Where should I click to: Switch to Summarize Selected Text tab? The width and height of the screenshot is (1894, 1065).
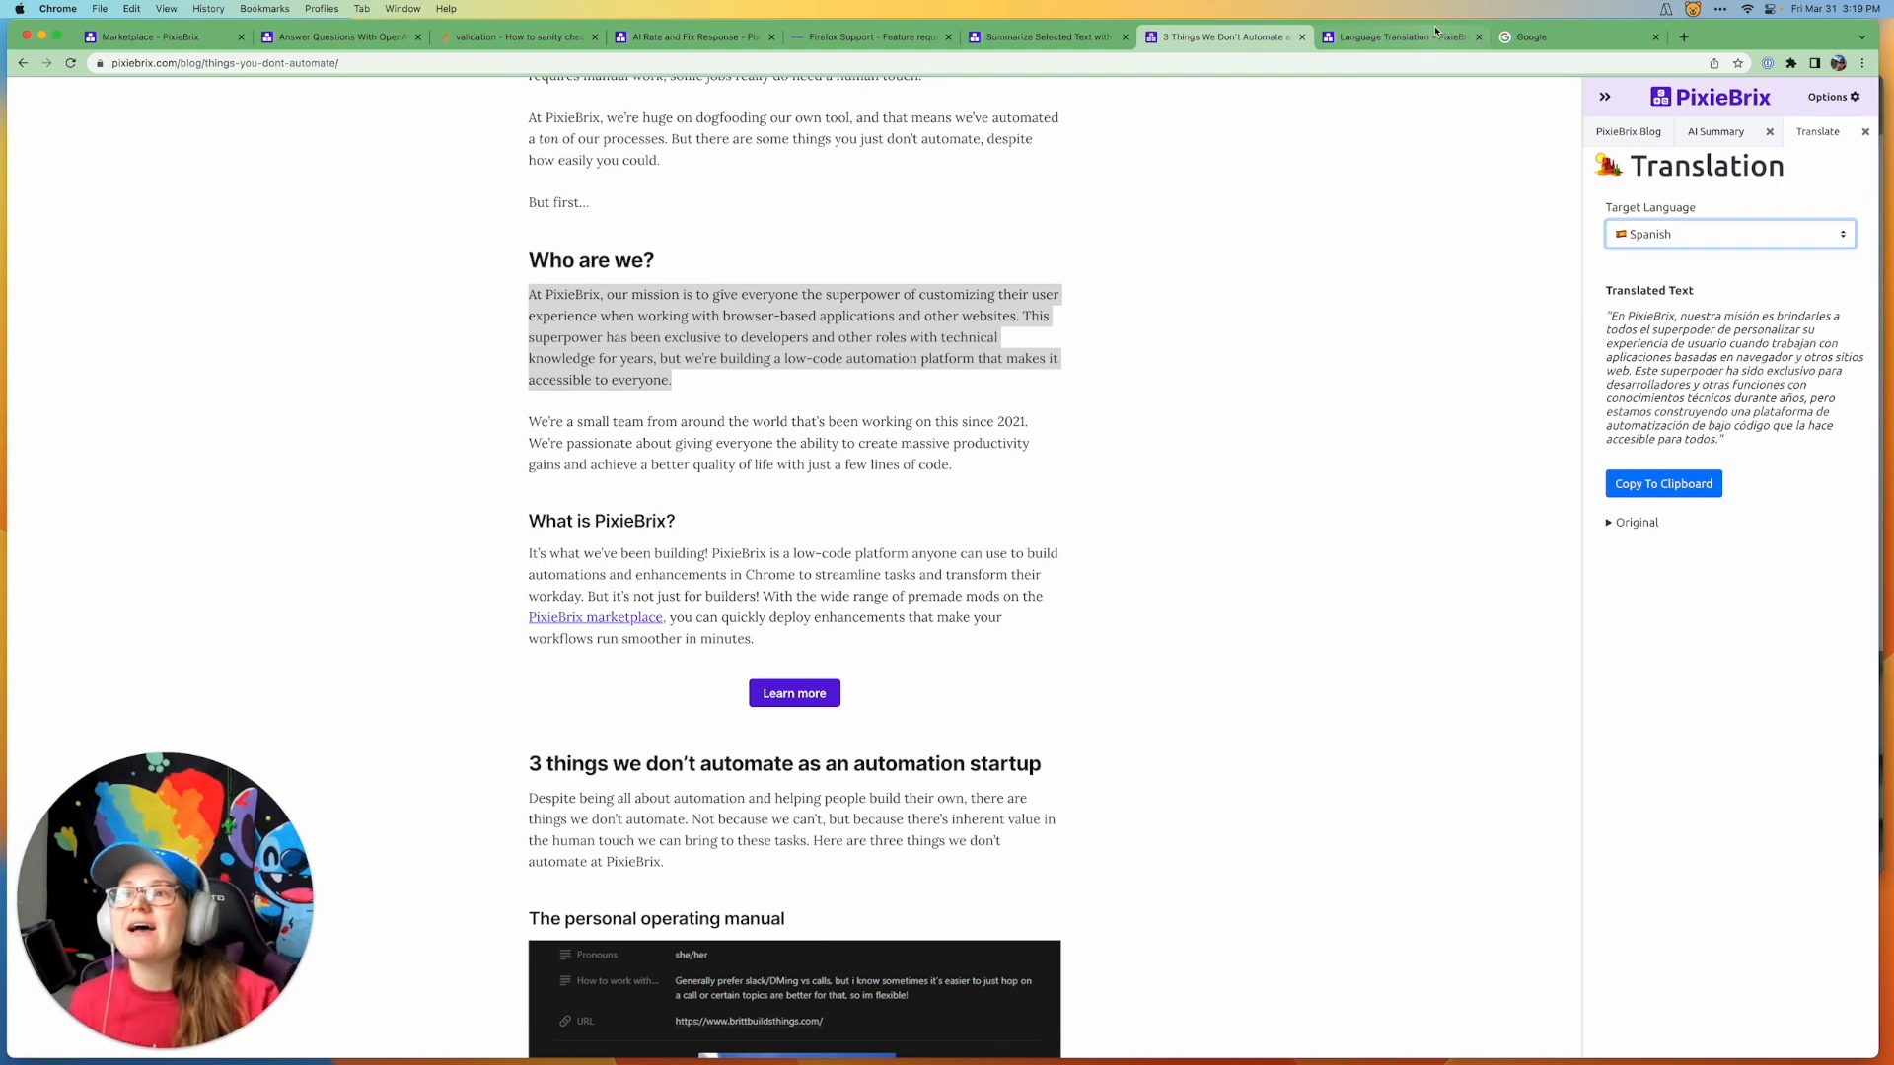click(x=1048, y=36)
